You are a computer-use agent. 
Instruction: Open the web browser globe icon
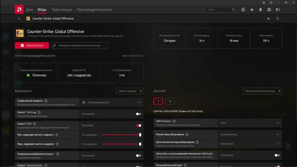[x=243, y=9]
